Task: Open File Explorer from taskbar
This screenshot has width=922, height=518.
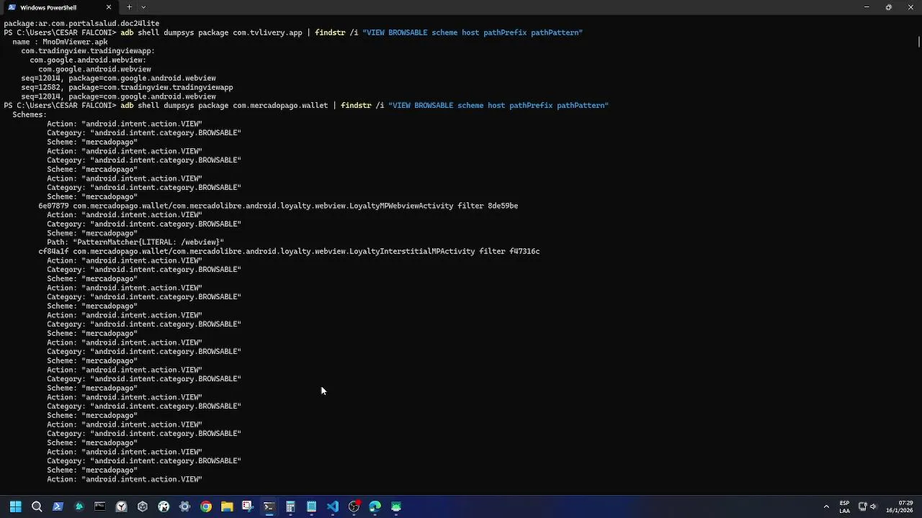Action: [227, 506]
